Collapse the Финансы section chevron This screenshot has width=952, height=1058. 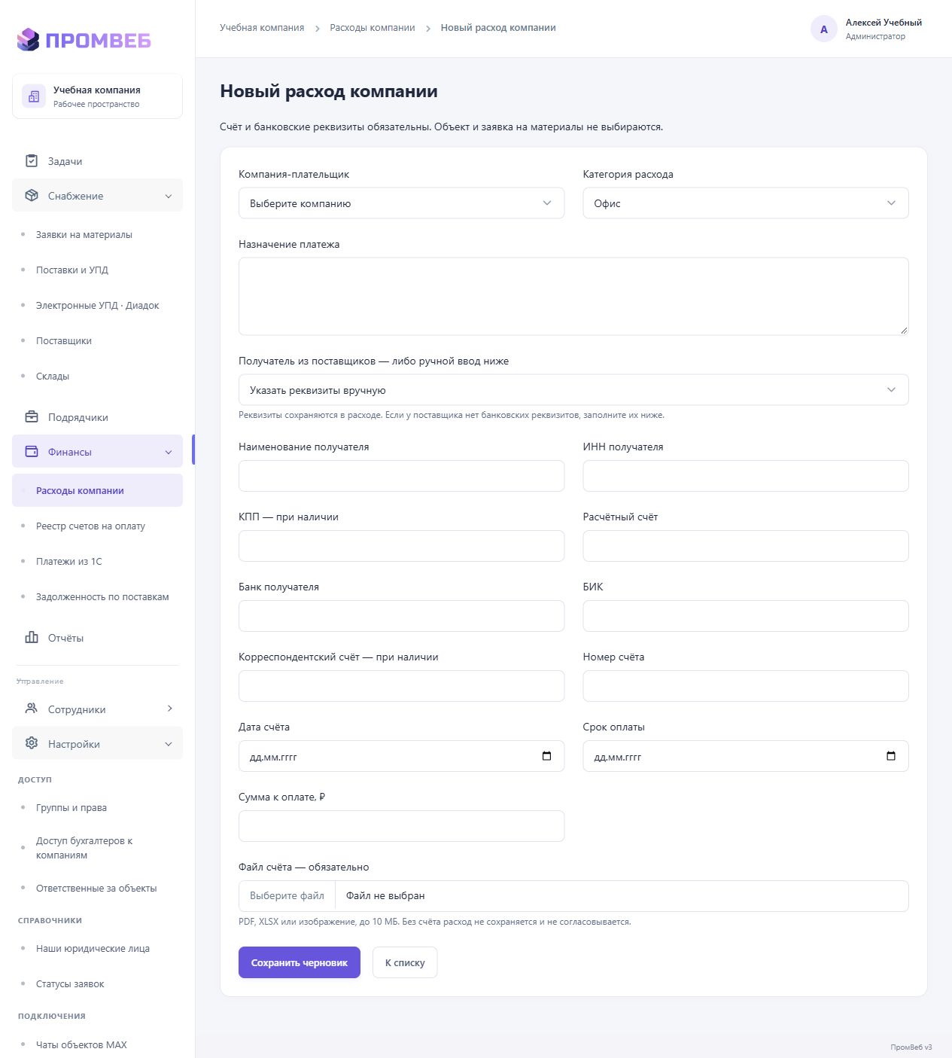pyautogui.click(x=169, y=452)
